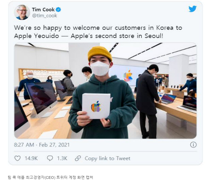Click the blue verified badge
Viewport: 205px width, 184px height.
coord(58,10)
